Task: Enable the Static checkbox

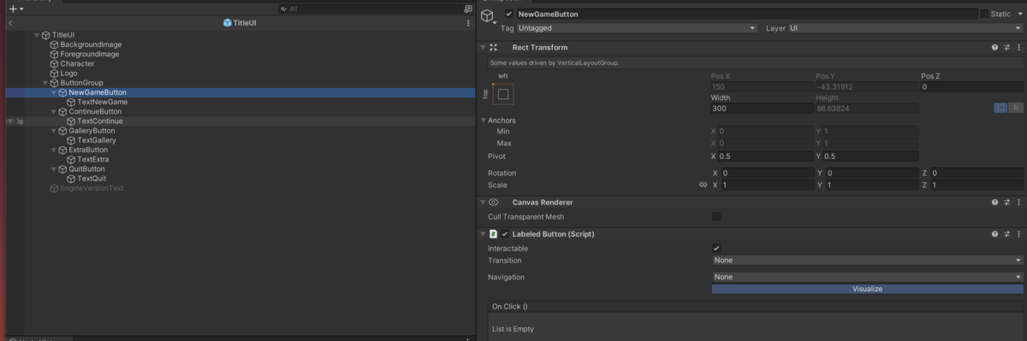Action: [984, 14]
